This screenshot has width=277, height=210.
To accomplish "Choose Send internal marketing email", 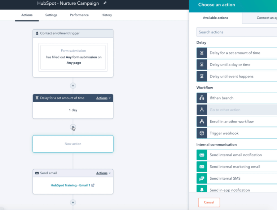I will tap(237, 166).
